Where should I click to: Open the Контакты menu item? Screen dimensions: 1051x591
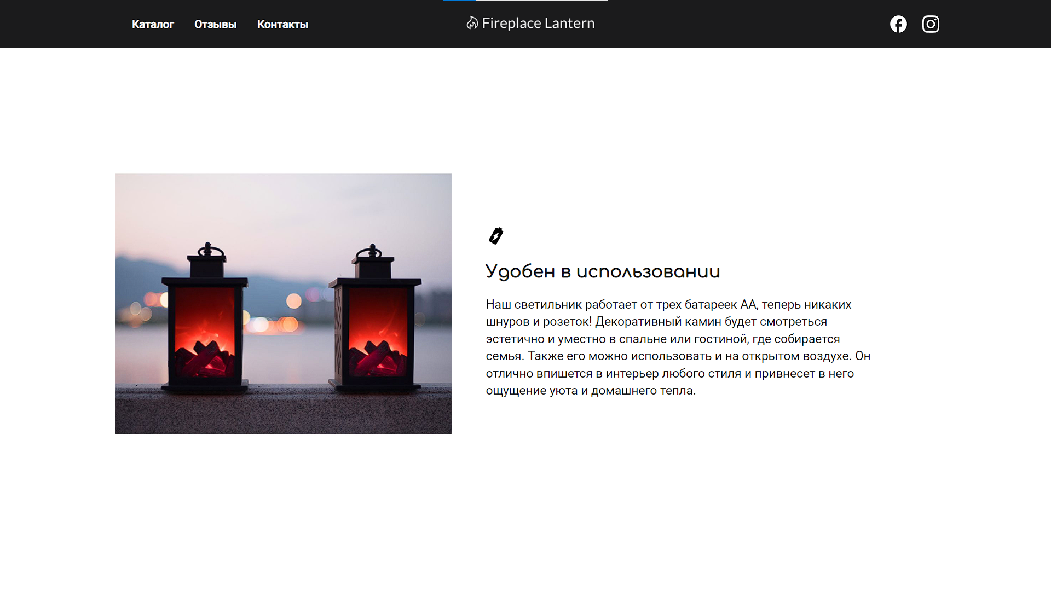point(282,25)
